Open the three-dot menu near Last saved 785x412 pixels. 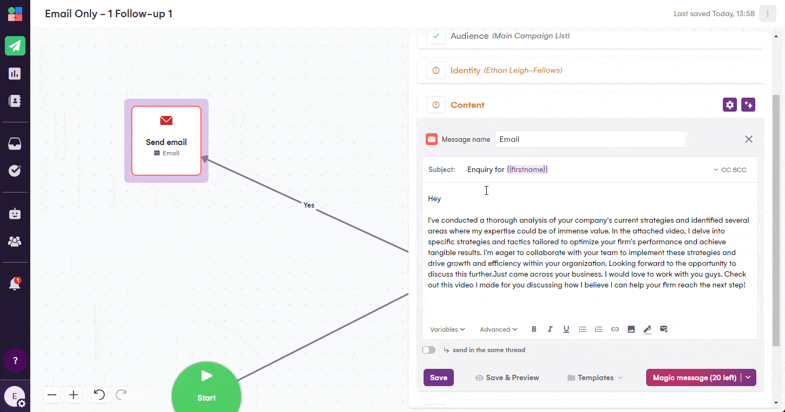pyautogui.click(x=768, y=13)
